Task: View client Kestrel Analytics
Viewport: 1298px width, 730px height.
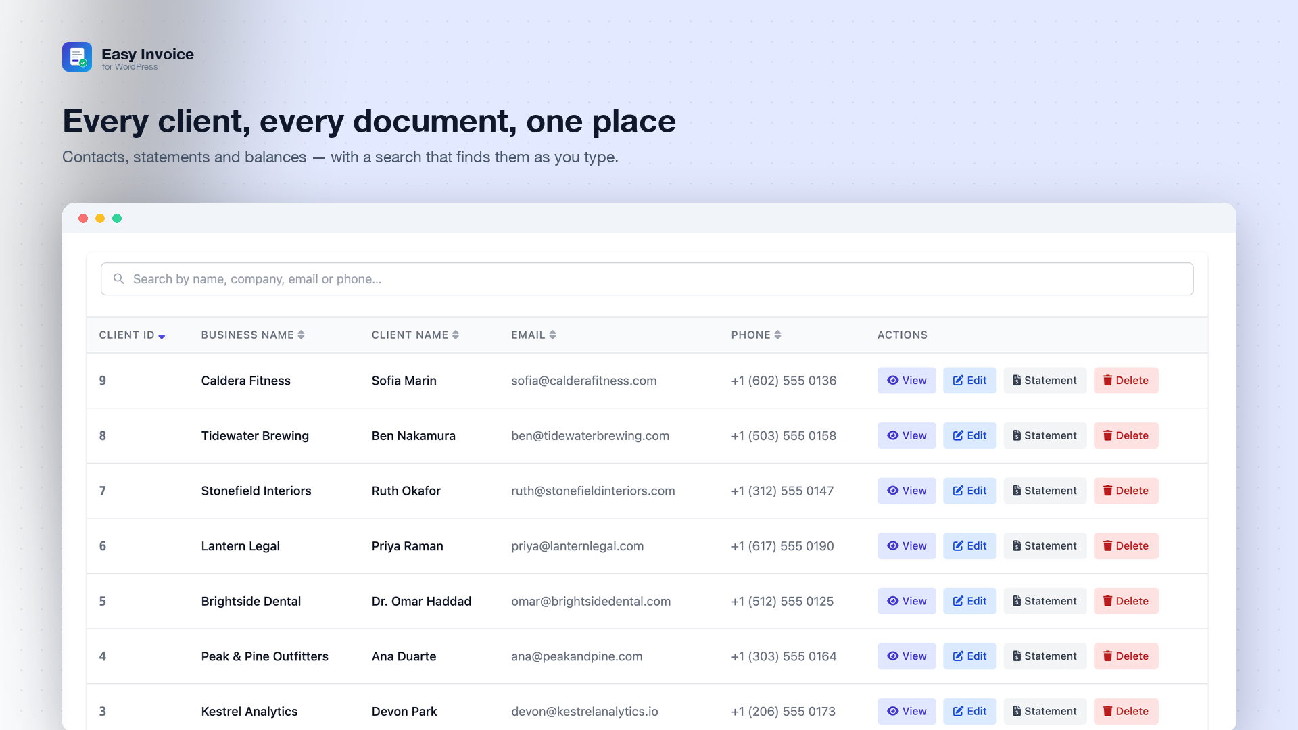Action: click(907, 711)
